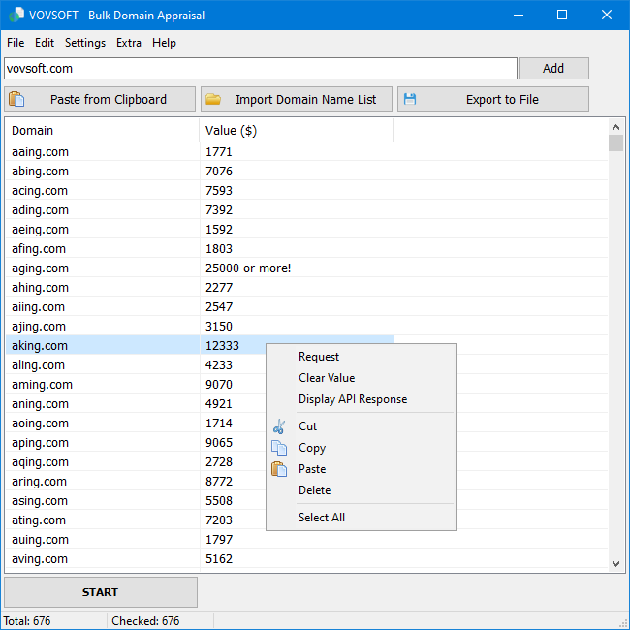Image resolution: width=630 pixels, height=630 pixels.
Task: Click the scroll down arrow of the list
Action: click(615, 563)
